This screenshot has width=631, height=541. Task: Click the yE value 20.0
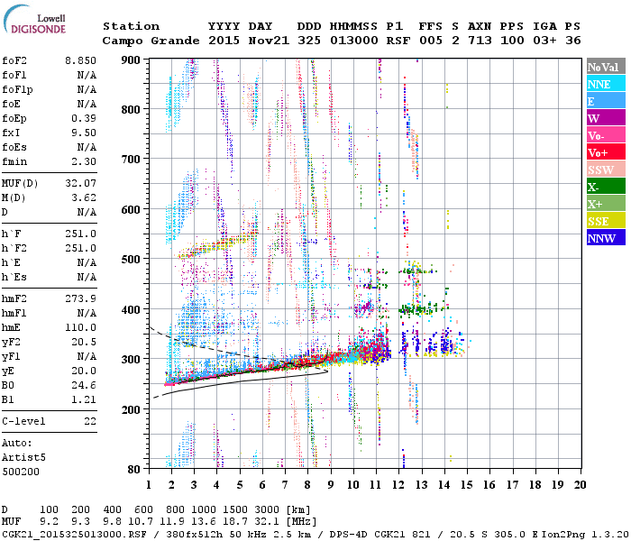pos(84,371)
